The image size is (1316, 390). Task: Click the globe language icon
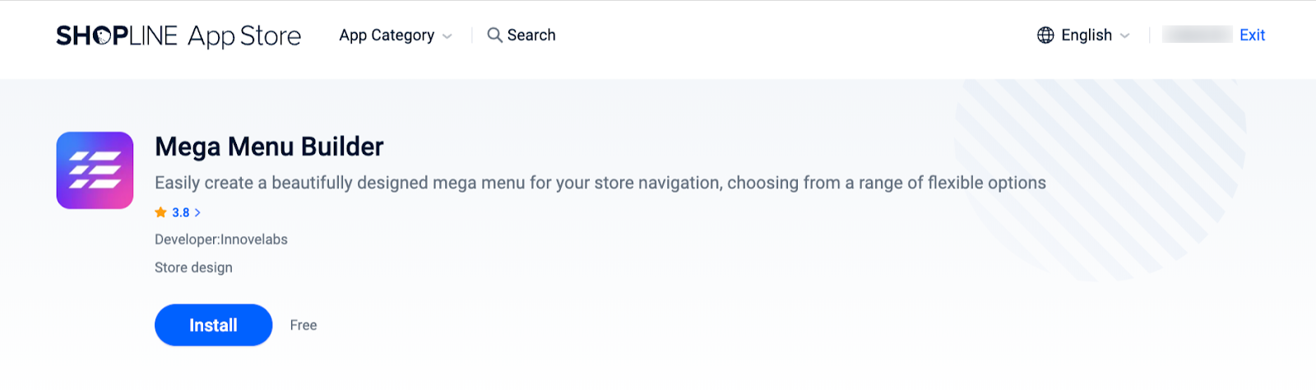pos(1045,35)
